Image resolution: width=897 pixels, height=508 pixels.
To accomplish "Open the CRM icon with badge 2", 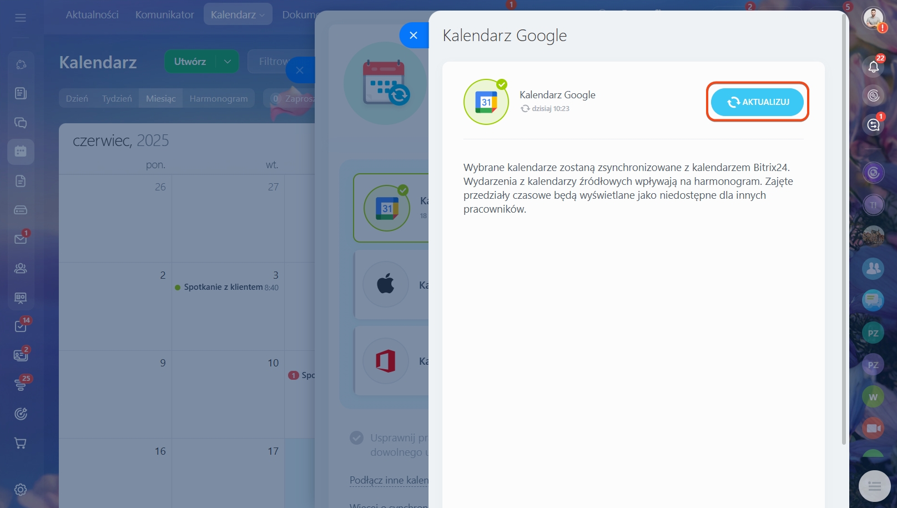I will [21, 355].
